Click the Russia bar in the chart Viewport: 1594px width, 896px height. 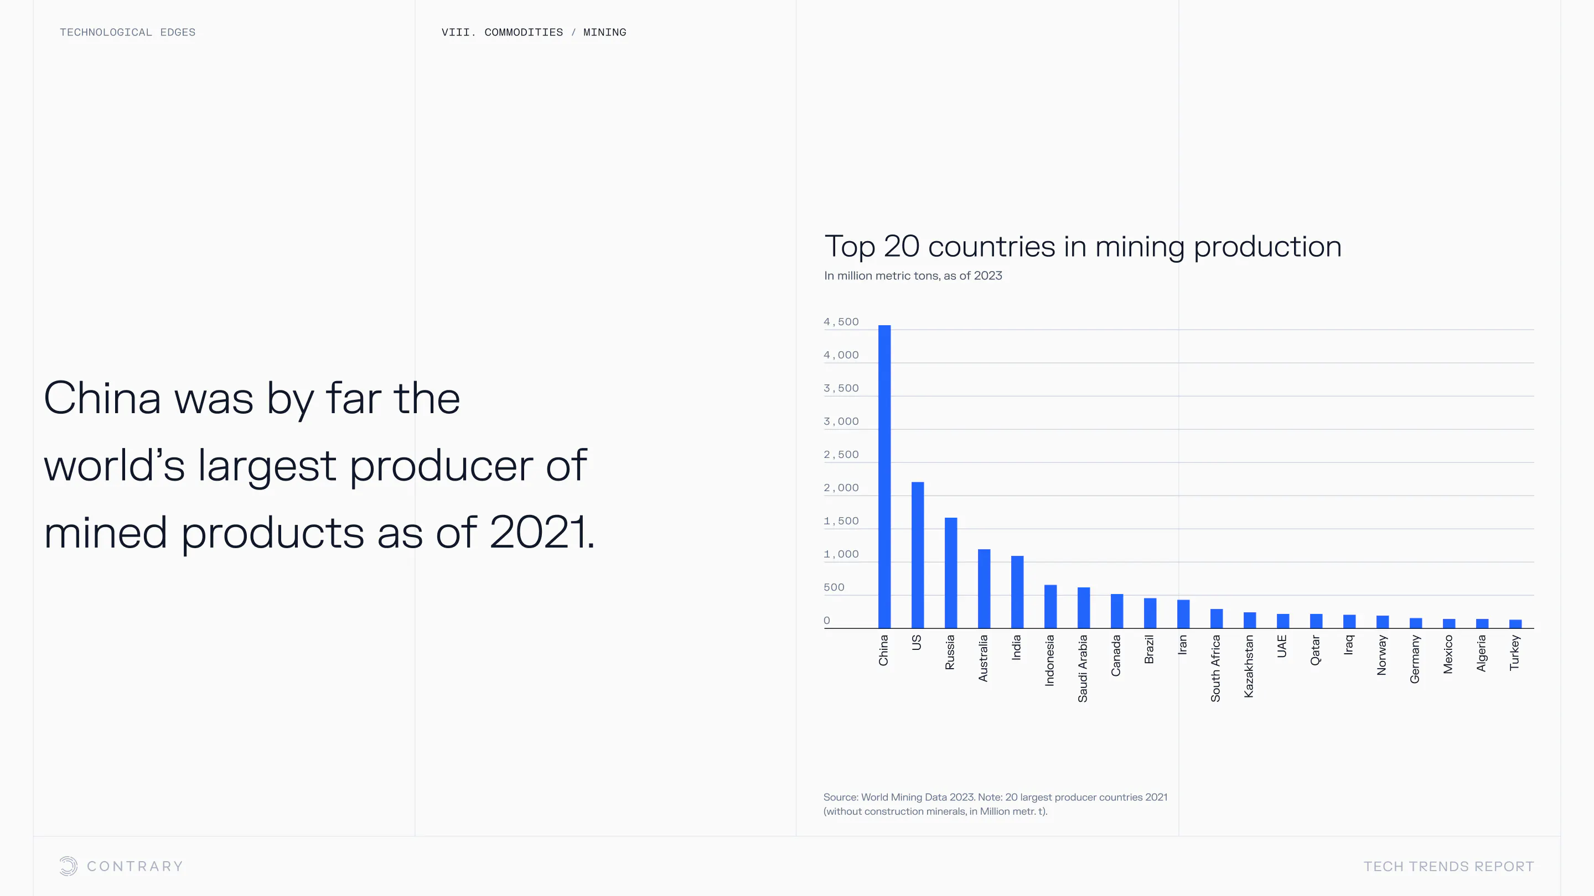950,572
